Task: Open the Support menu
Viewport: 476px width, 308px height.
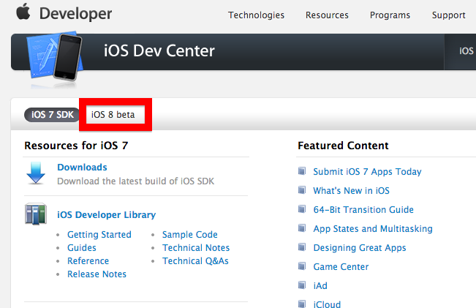Action: click(449, 15)
